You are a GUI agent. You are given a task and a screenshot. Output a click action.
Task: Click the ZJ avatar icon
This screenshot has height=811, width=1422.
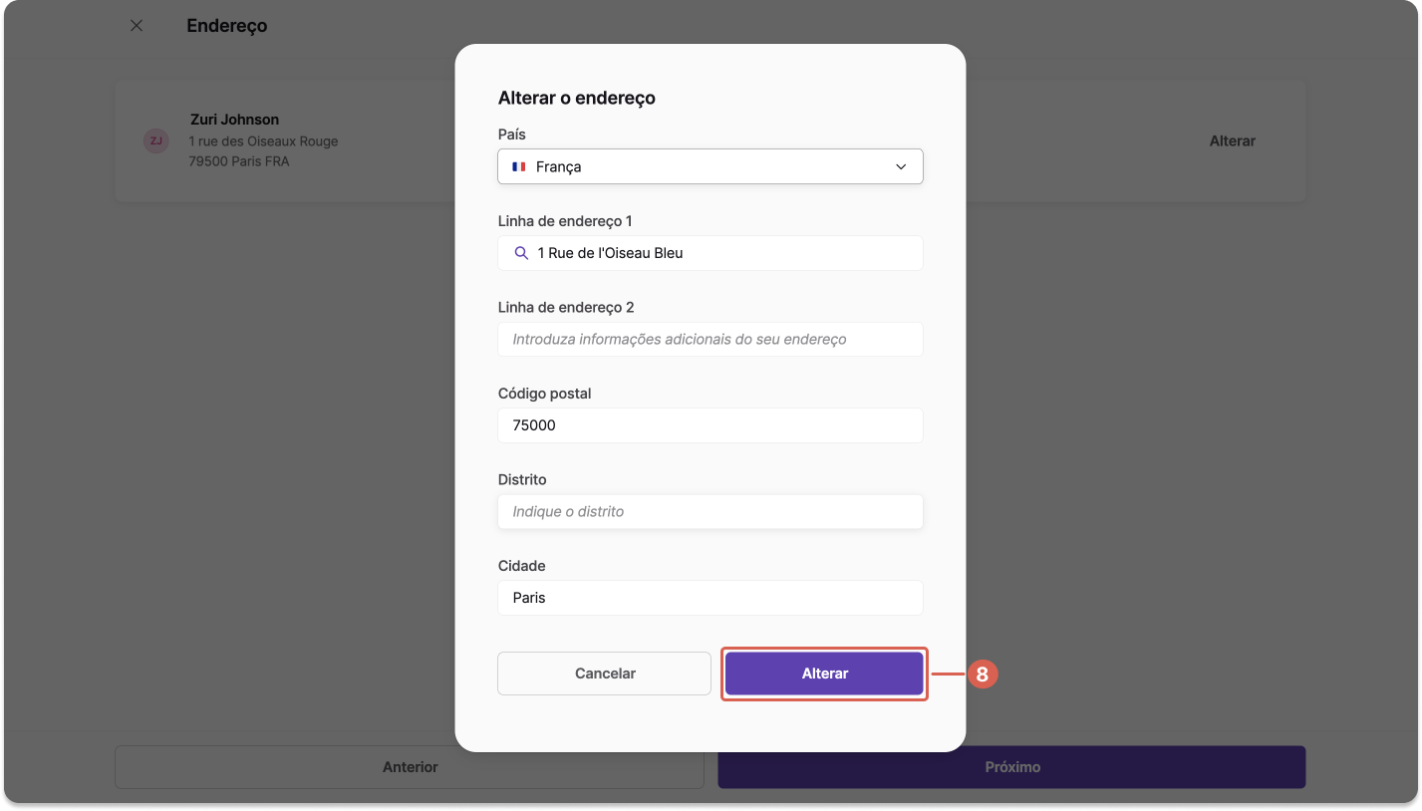click(x=155, y=140)
